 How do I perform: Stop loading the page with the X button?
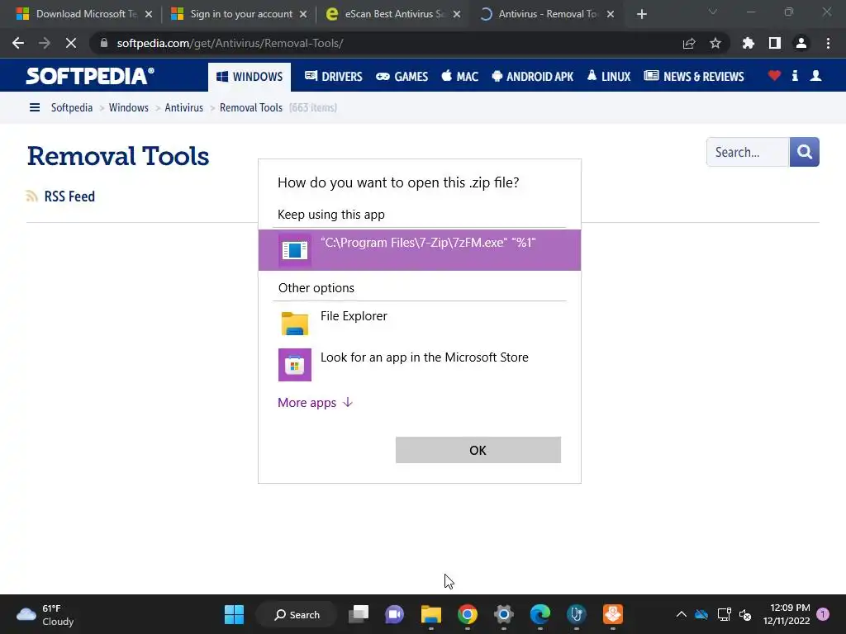click(71, 43)
